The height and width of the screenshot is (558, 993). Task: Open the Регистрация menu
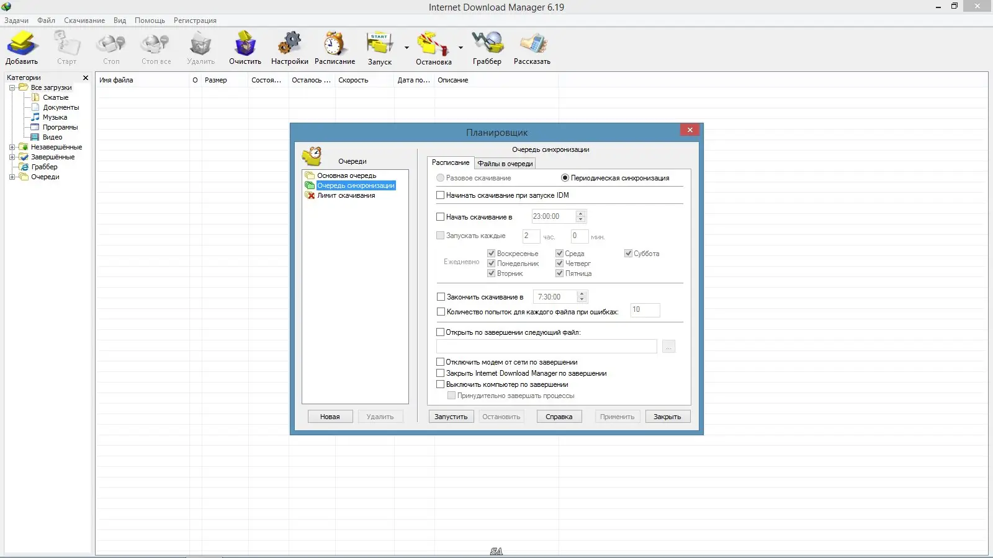coord(195,20)
